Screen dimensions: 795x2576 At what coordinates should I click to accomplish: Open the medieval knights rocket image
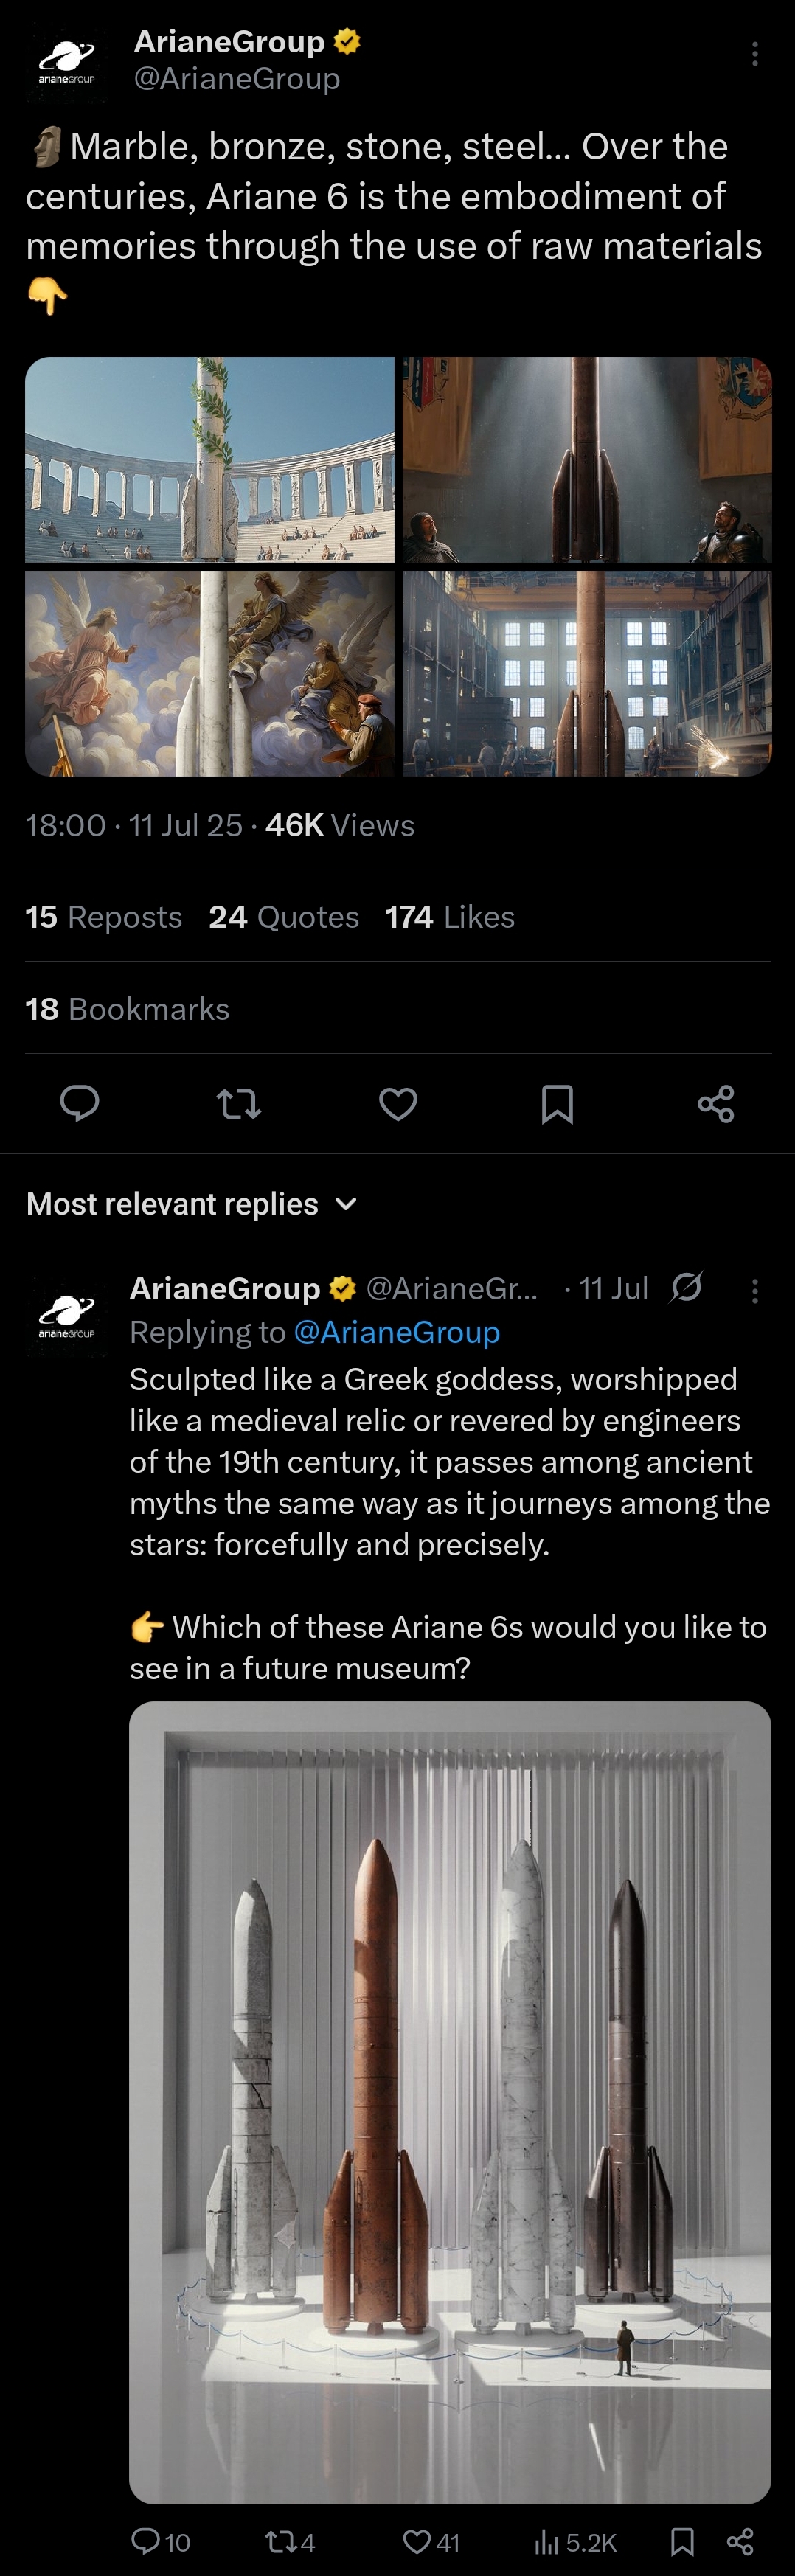(587, 459)
